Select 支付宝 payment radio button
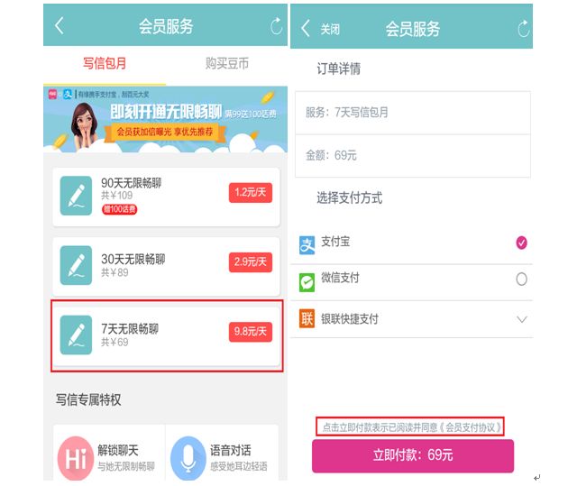Screen dimensions: 568x486 [521, 243]
